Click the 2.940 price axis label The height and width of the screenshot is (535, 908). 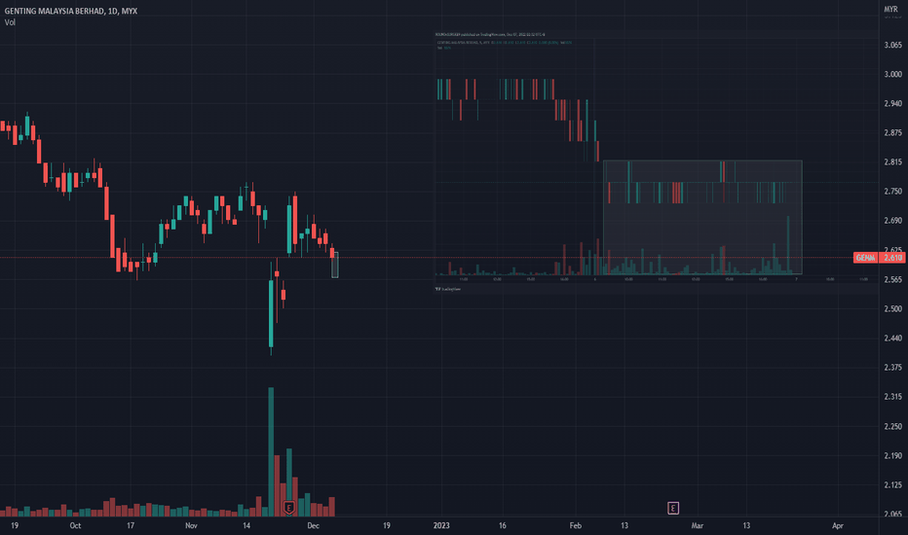click(892, 103)
